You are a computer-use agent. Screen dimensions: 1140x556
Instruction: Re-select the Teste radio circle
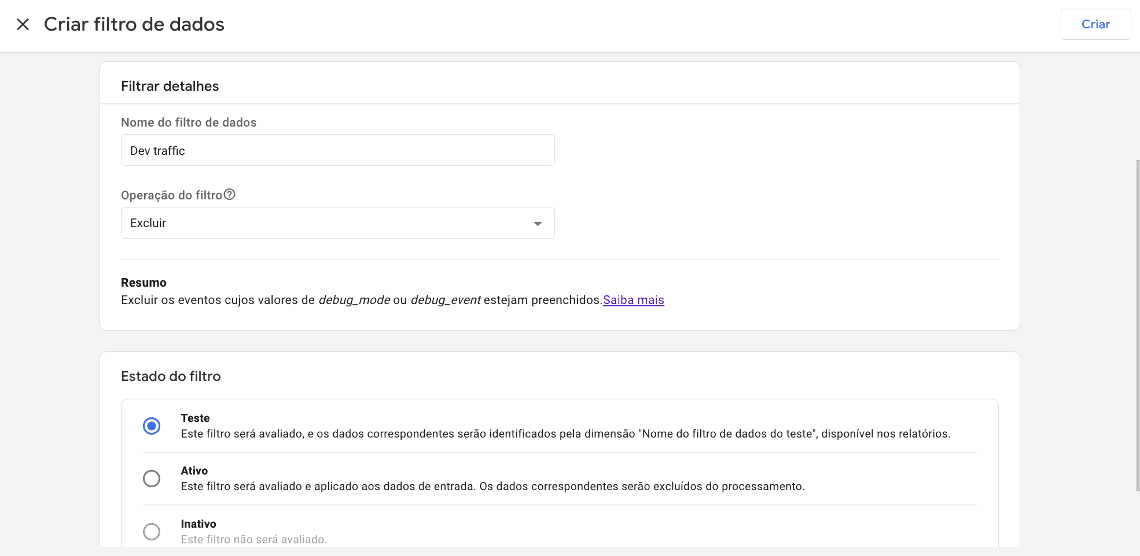coord(152,426)
